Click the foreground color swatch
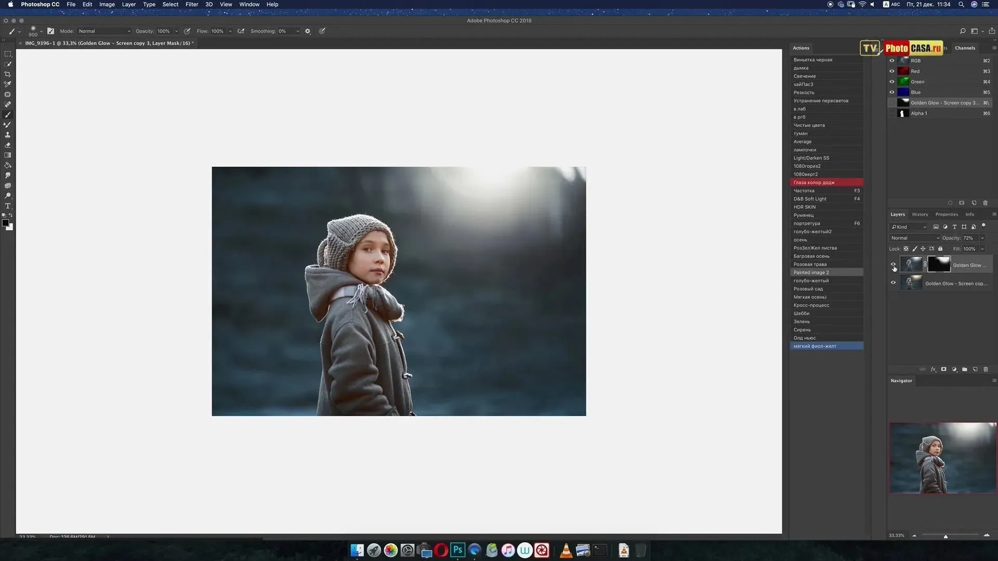The image size is (998, 561). [x=5, y=223]
